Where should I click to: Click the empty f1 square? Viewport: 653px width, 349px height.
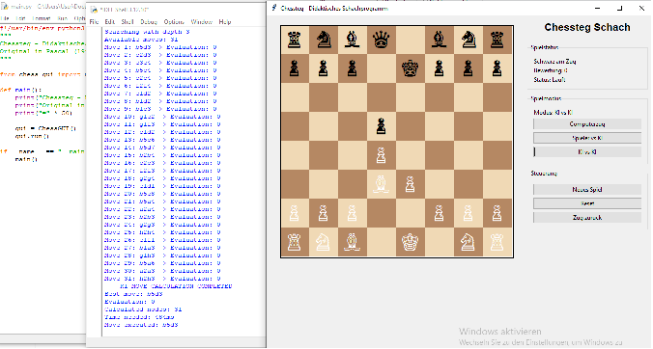pyautogui.click(x=439, y=242)
